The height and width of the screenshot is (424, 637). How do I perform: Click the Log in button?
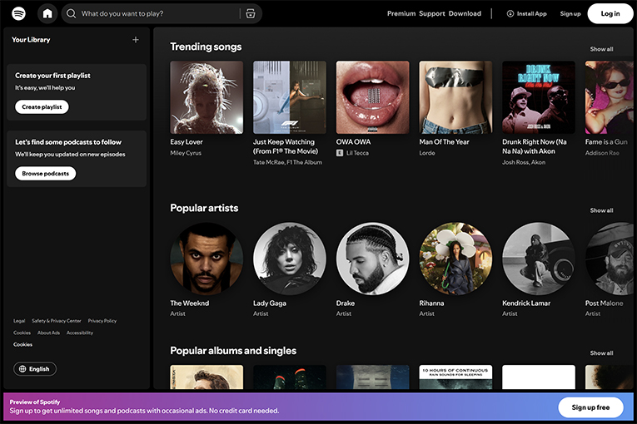[610, 13]
